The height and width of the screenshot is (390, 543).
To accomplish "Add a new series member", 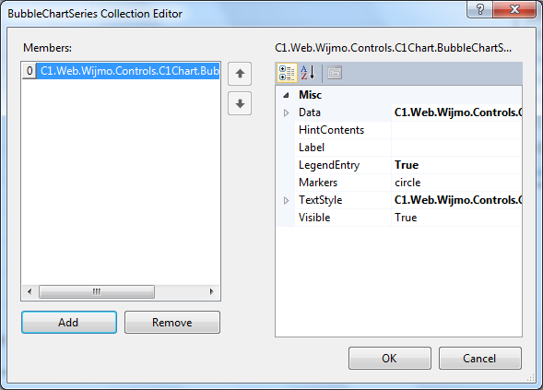I will [69, 322].
